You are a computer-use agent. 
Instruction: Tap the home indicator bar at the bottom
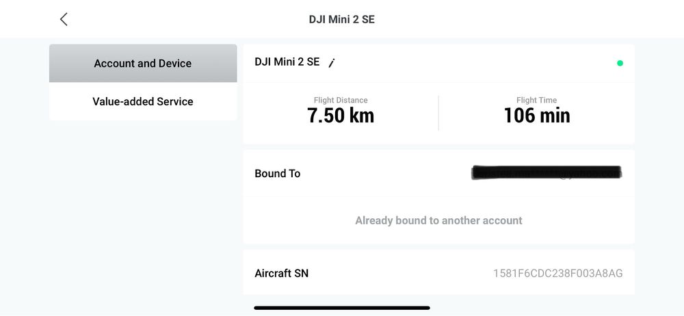pos(341,308)
